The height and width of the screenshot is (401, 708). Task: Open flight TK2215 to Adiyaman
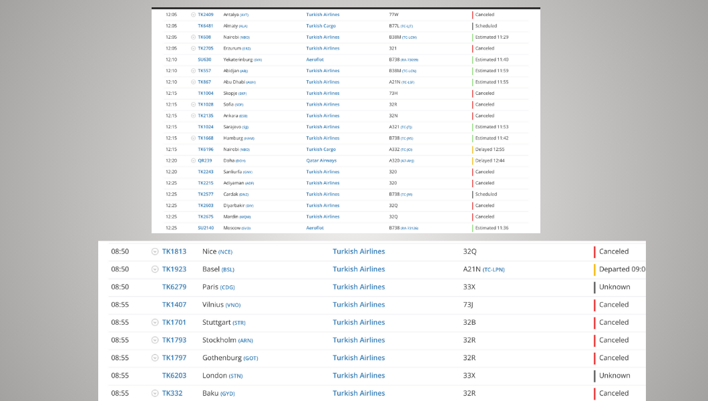[206, 183]
